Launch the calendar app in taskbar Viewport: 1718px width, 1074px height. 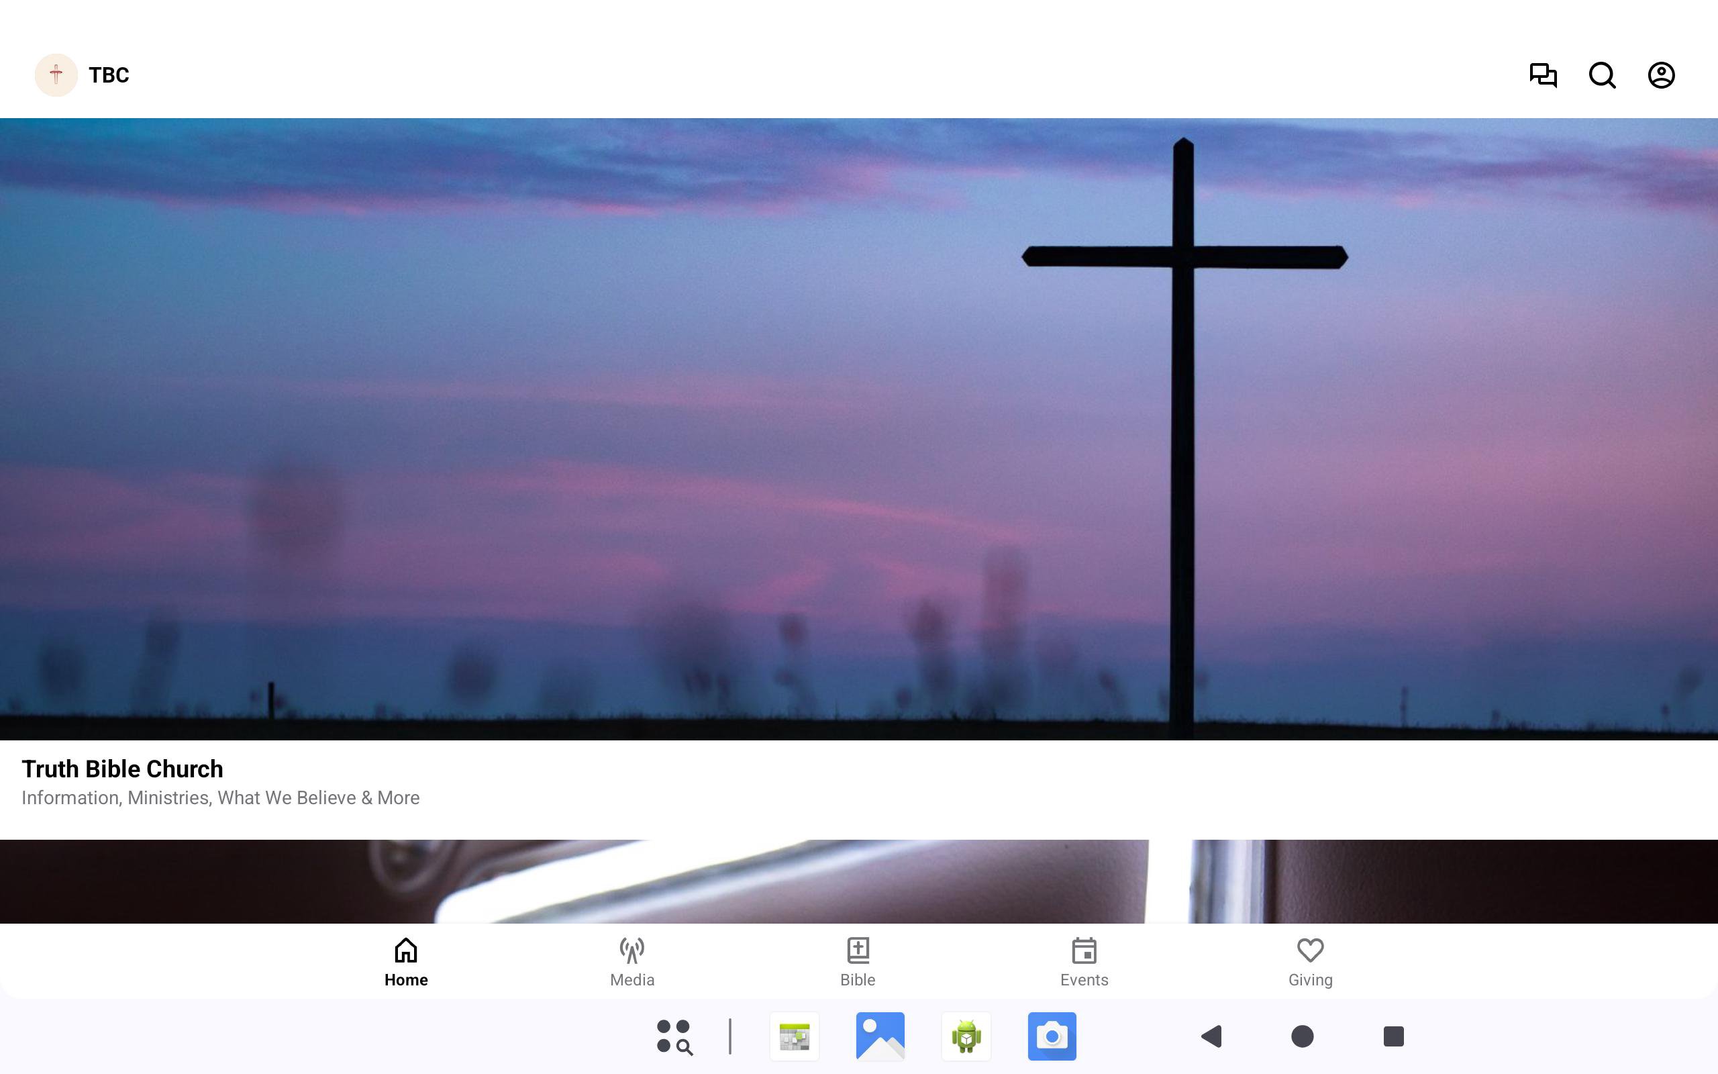(795, 1036)
